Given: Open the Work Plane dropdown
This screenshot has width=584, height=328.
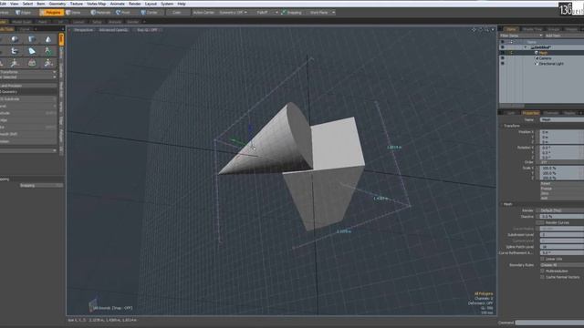Looking at the screenshot, I should (x=321, y=12).
